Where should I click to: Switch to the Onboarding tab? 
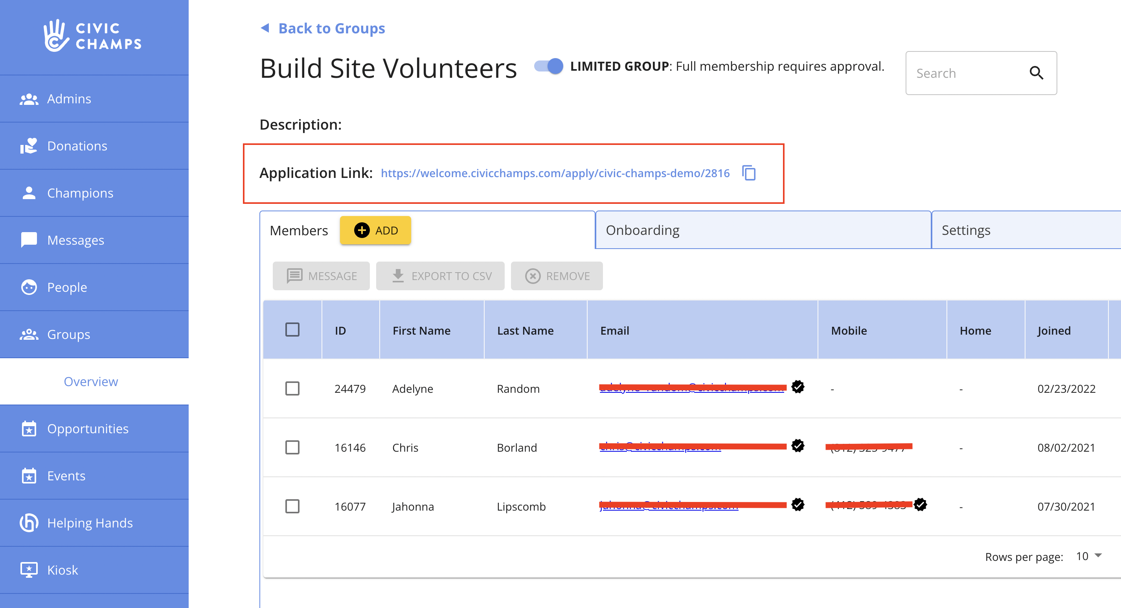point(763,230)
